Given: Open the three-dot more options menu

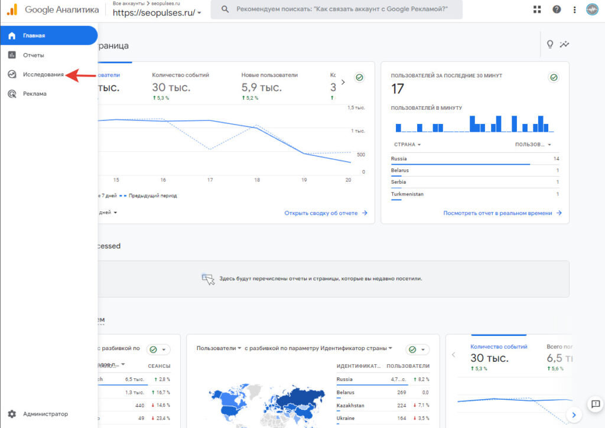Looking at the screenshot, I should point(574,9).
